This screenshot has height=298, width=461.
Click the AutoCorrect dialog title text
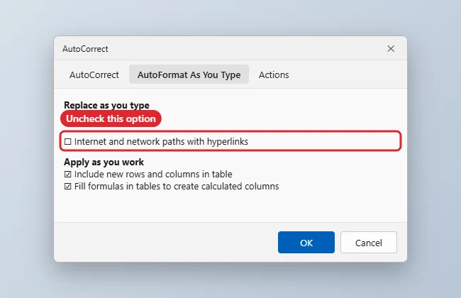85,49
